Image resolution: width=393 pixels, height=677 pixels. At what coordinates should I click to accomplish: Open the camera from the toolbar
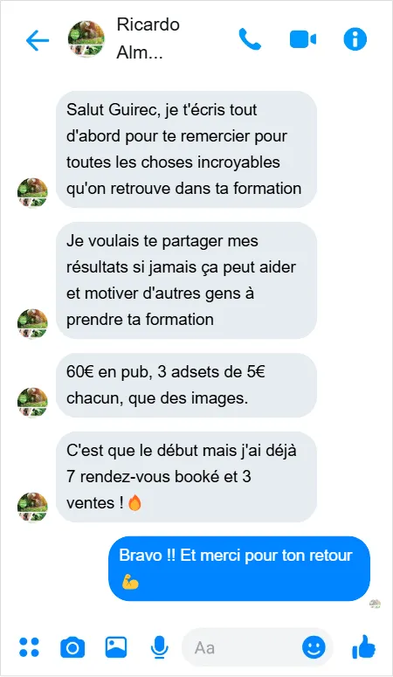click(x=72, y=647)
